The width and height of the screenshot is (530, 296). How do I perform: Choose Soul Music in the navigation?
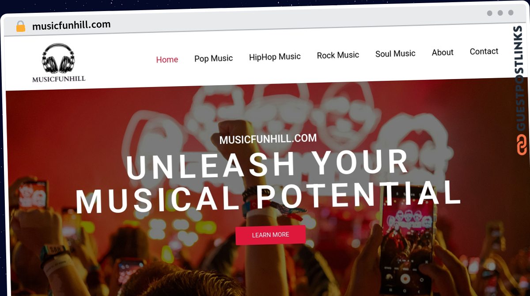395,53
